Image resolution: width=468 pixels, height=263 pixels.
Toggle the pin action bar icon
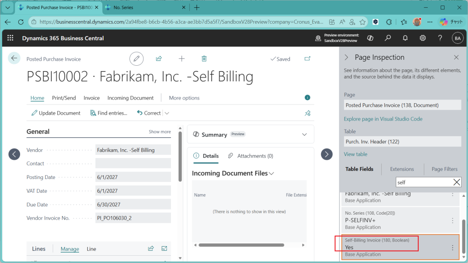coord(308,113)
